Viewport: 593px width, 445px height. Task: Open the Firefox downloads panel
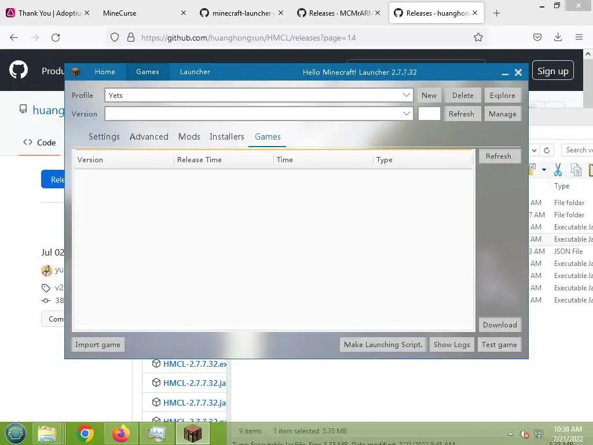pyautogui.click(x=558, y=37)
